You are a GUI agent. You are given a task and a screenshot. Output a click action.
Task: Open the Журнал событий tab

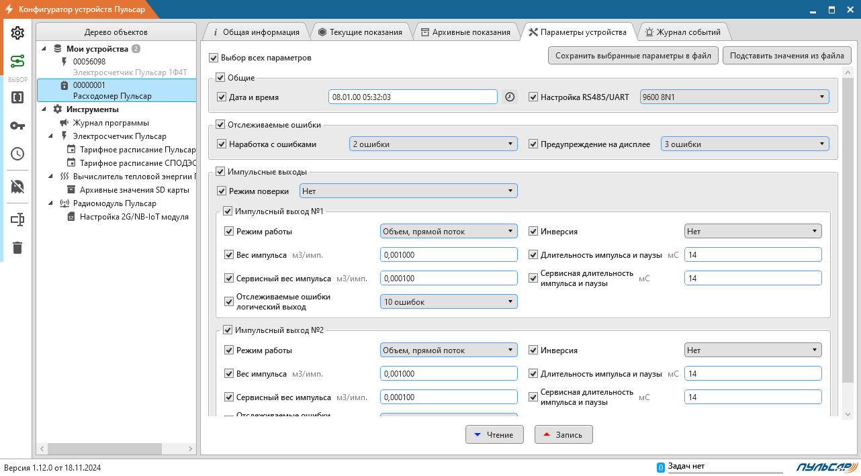(x=682, y=32)
